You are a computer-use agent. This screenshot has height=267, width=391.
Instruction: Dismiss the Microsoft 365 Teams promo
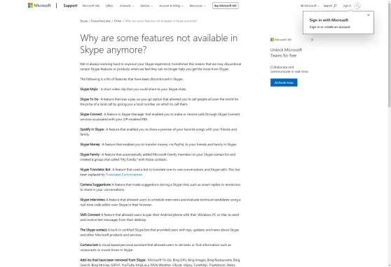312,40
